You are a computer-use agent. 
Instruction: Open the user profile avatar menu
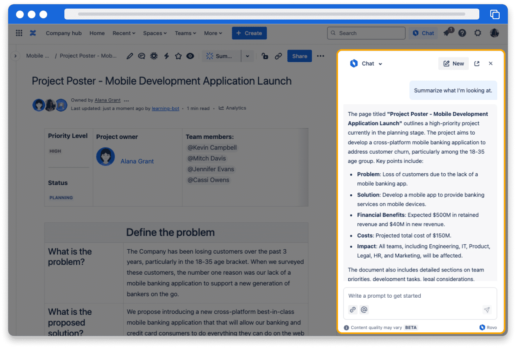coord(495,33)
